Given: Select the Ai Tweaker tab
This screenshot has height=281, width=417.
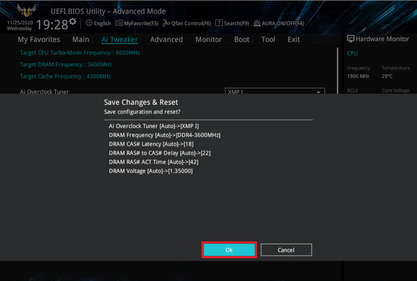Looking at the screenshot, I should (x=120, y=39).
